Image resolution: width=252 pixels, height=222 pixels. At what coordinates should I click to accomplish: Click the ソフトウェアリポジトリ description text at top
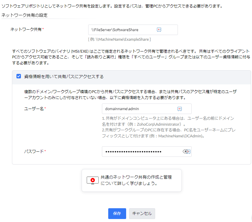[112, 6]
